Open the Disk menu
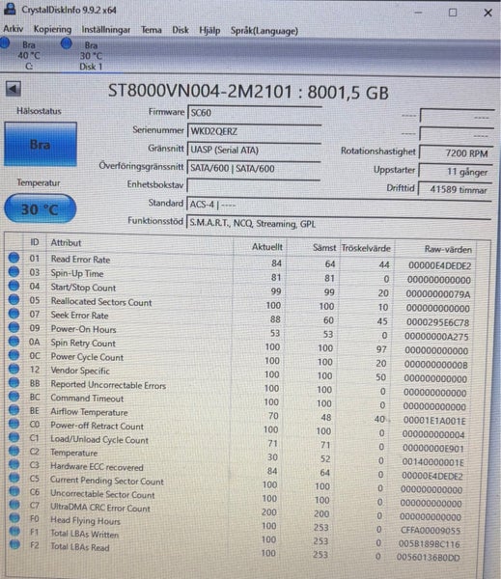Screen dimensions: 501x579 click(181, 30)
